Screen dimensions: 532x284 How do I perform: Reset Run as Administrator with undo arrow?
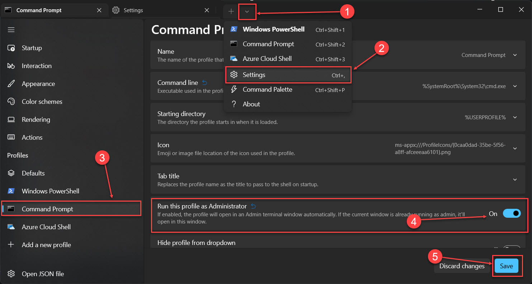(253, 206)
